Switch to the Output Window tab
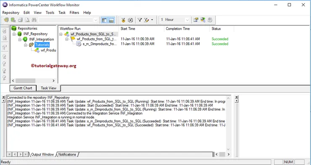This screenshot has height=165, width=311. pos(42,155)
